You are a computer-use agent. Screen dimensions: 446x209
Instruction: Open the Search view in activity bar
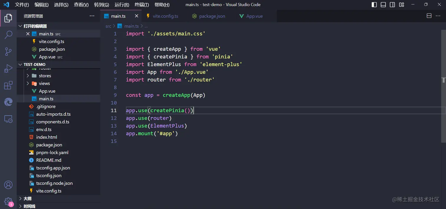coord(8,35)
